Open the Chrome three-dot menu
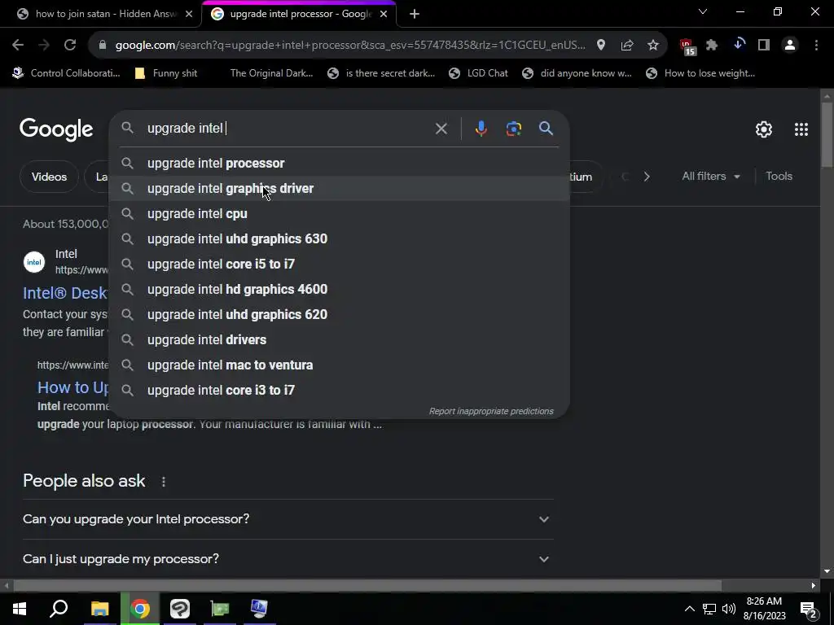Image resolution: width=834 pixels, height=625 pixels. tap(816, 46)
